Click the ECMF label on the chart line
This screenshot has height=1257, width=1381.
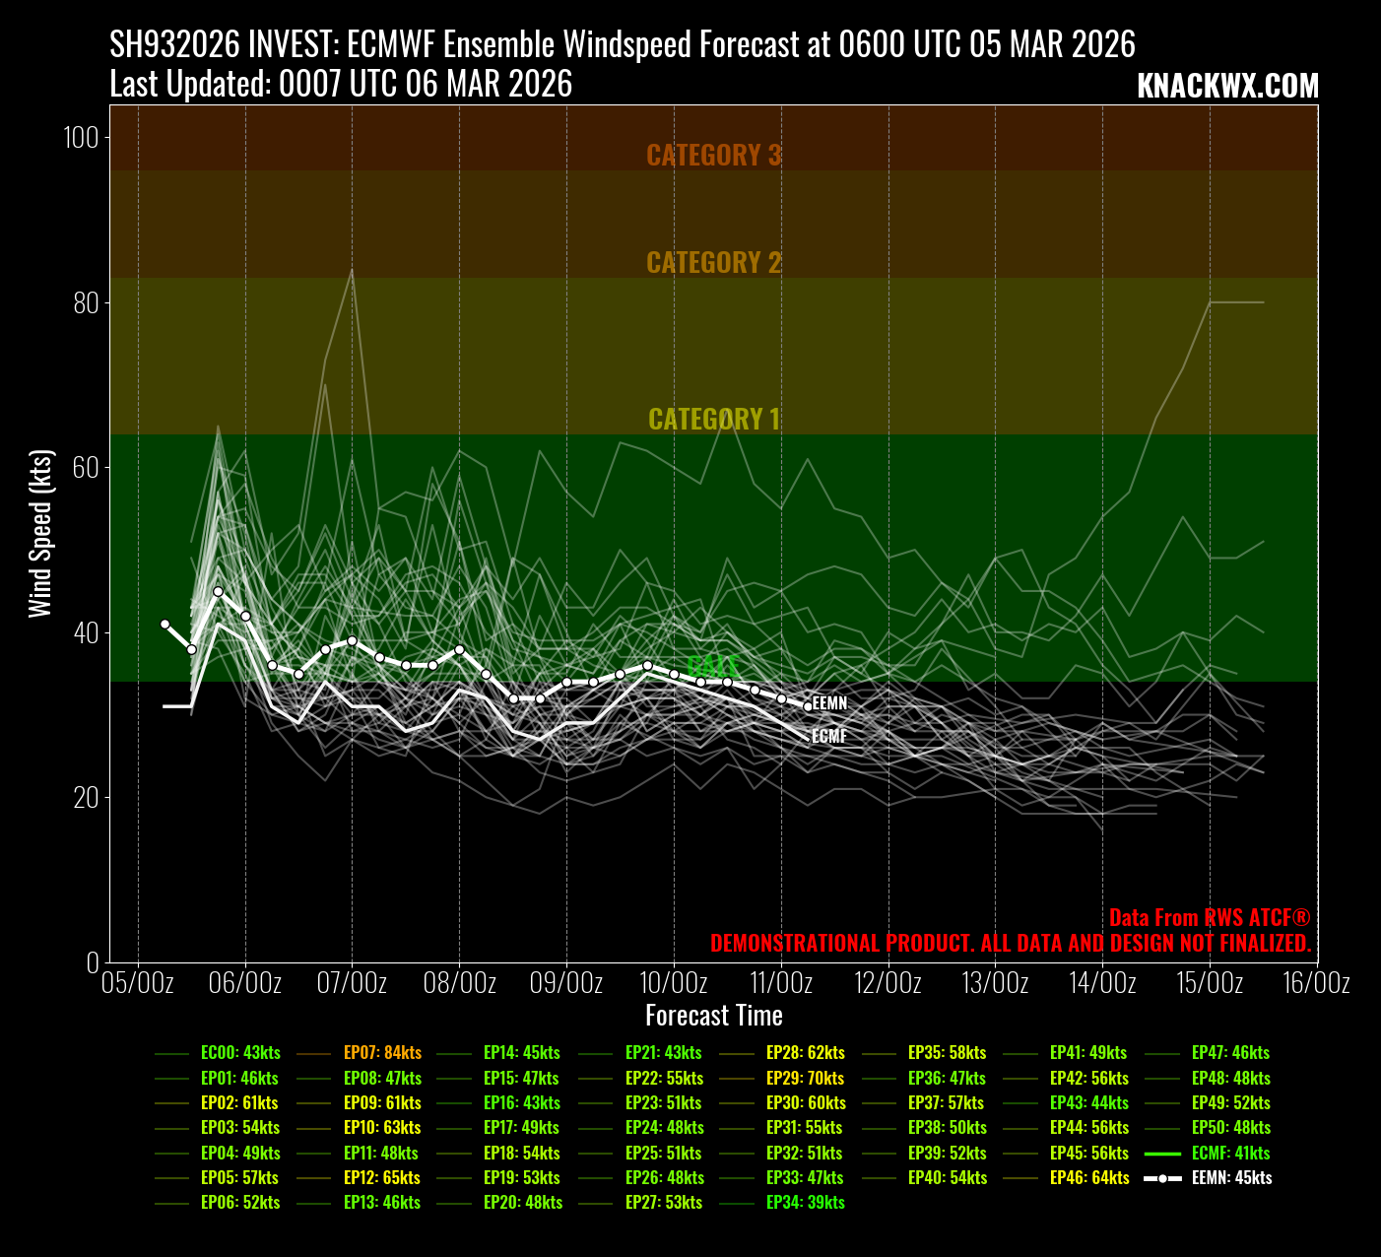(x=828, y=737)
